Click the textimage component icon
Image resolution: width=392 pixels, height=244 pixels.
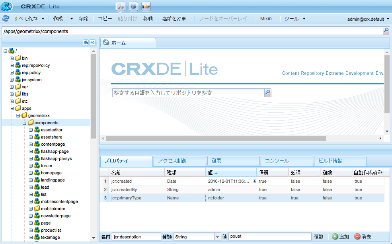tap(37, 237)
